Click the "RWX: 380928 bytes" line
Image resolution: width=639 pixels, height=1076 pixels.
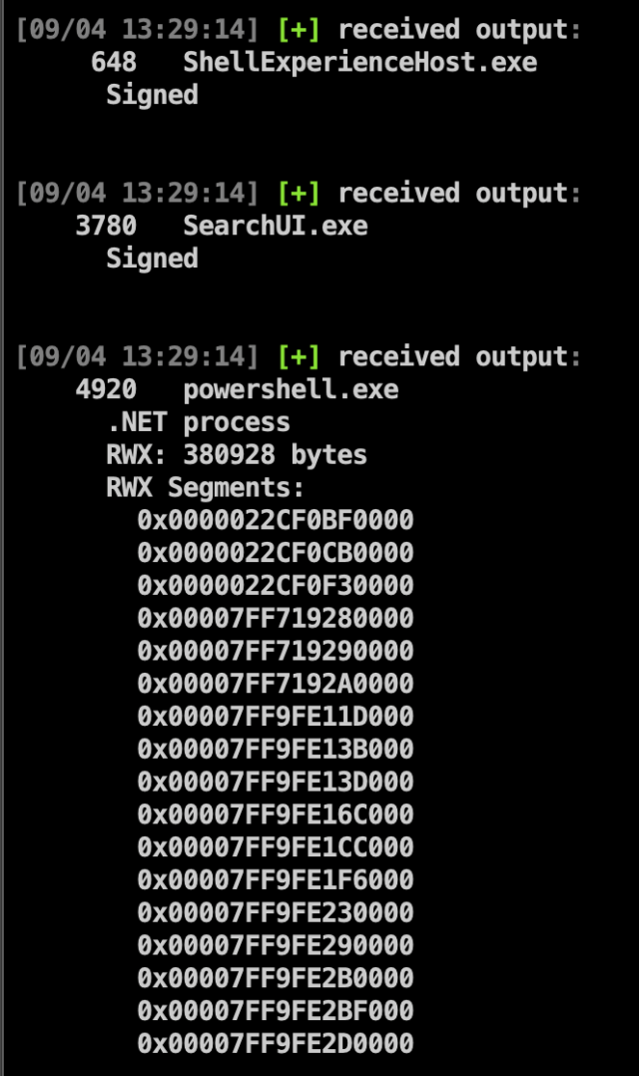237,455
